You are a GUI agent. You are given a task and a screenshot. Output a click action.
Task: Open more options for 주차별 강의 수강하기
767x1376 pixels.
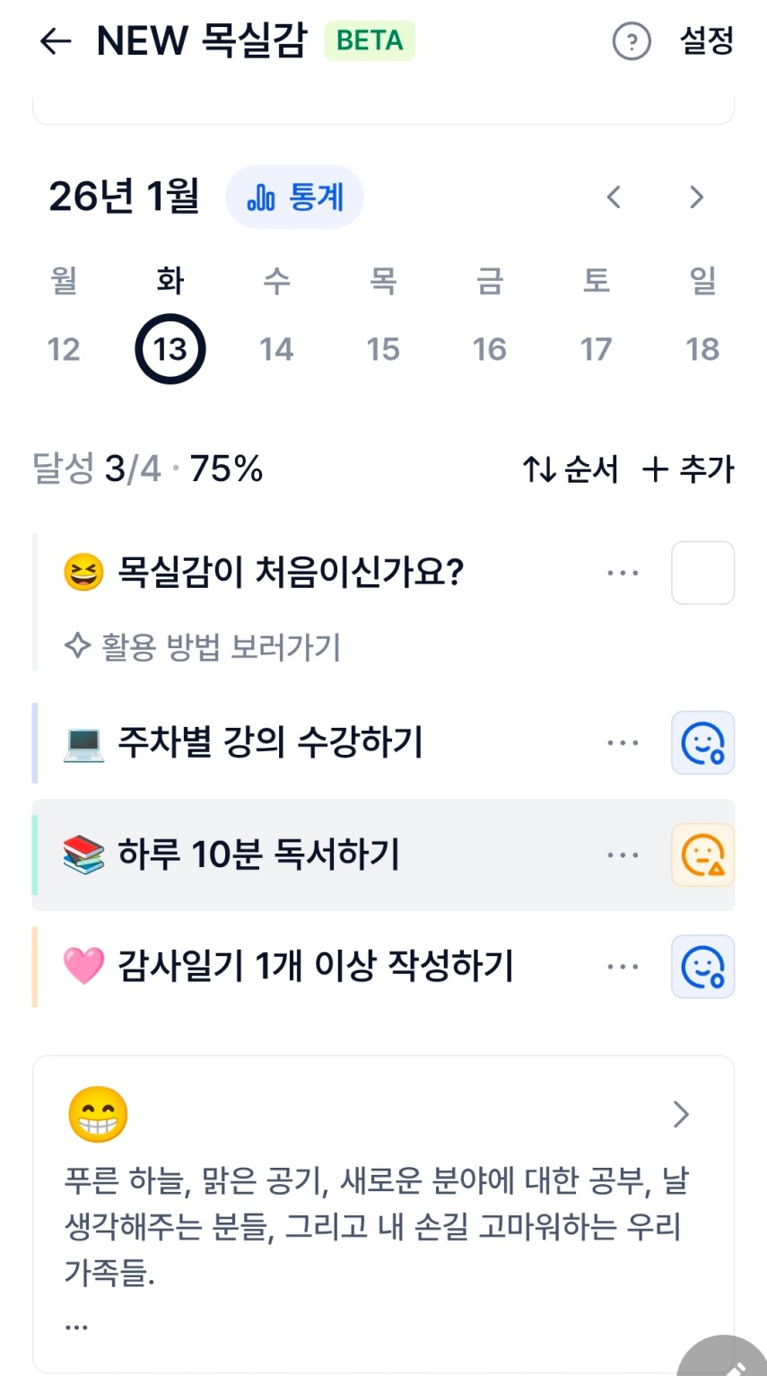point(623,743)
